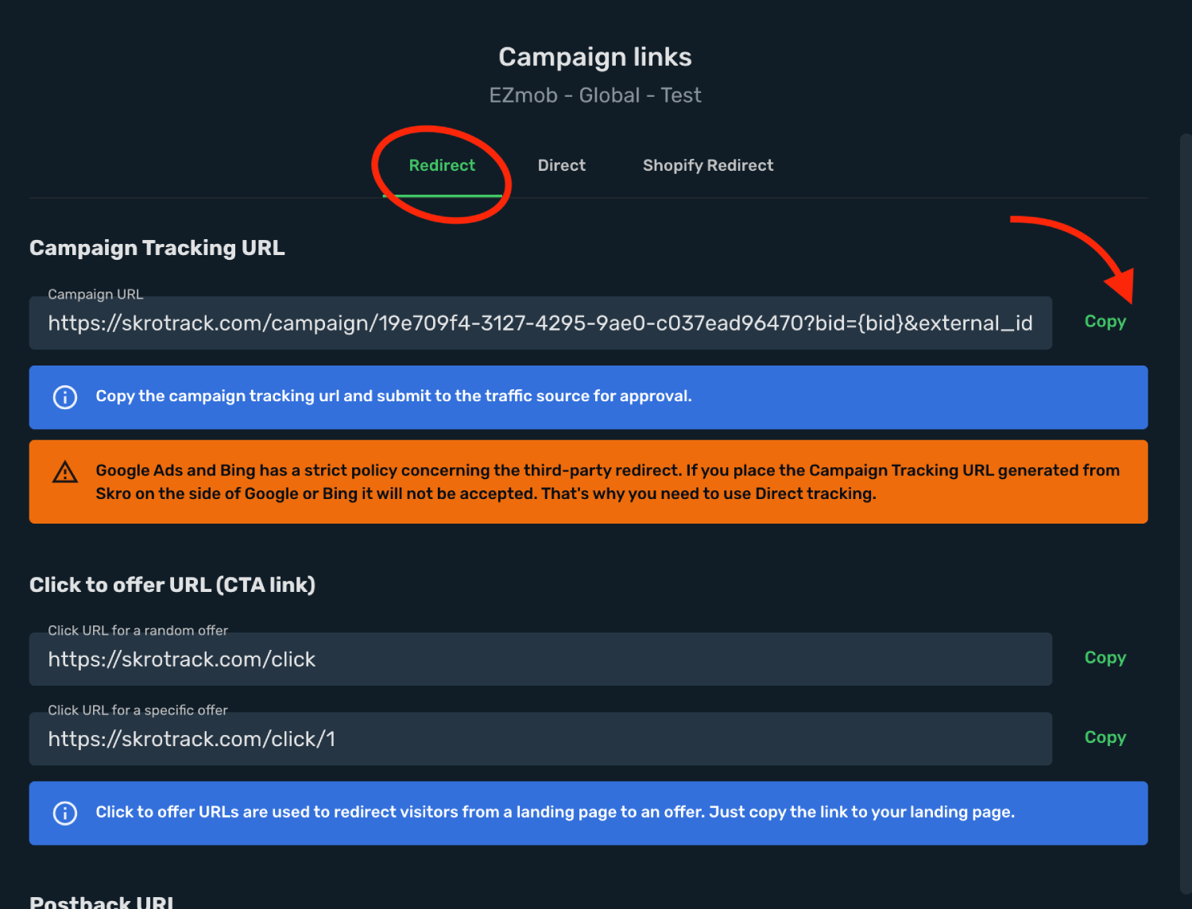Select the Shopify Redirect tab
Screen dimensions: 1192x909
pyautogui.click(x=708, y=165)
